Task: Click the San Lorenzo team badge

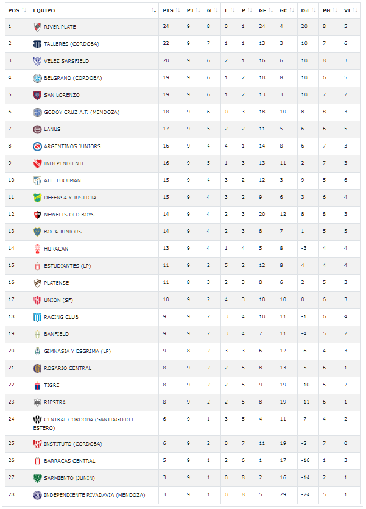Action: [37, 95]
